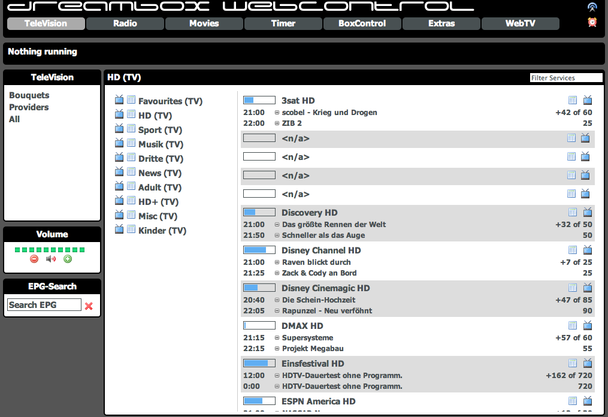Expand the 'Raven blickt durch' program entry

coord(277,262)
